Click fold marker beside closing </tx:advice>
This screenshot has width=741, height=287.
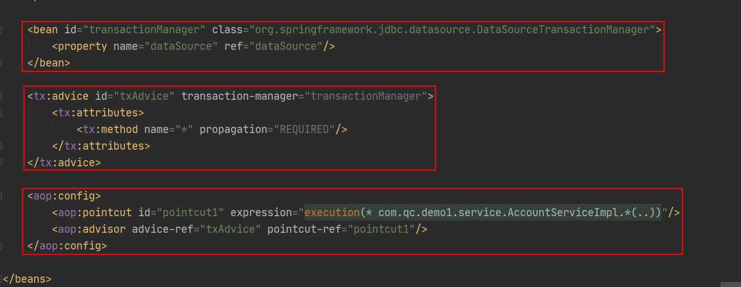[x=2, y=163]
